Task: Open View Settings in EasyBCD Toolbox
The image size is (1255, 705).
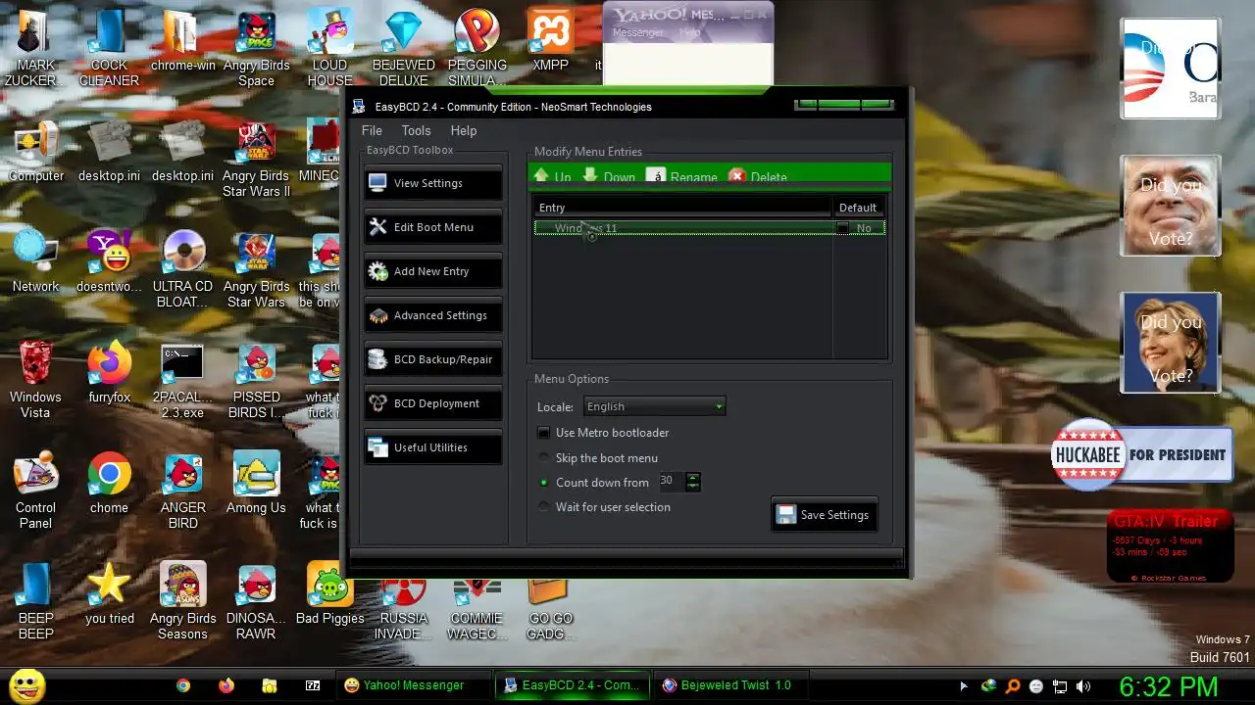Action: click(433, 183)
